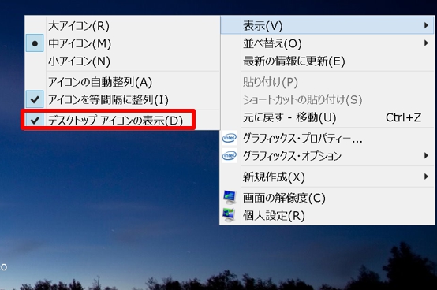Open the 並べ替え(O) submenu
Viewport: 437px width, 290px height.
coord(327,43)
